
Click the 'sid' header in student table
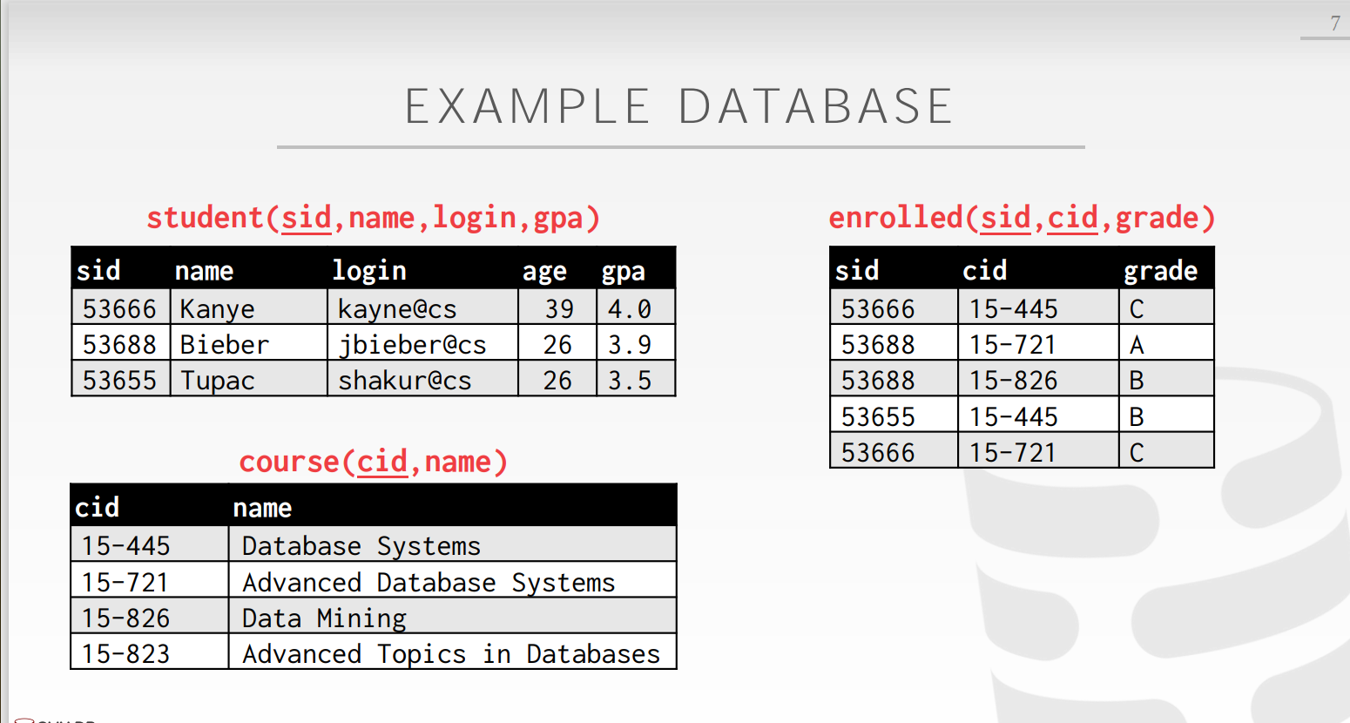[x=98, y=270]
